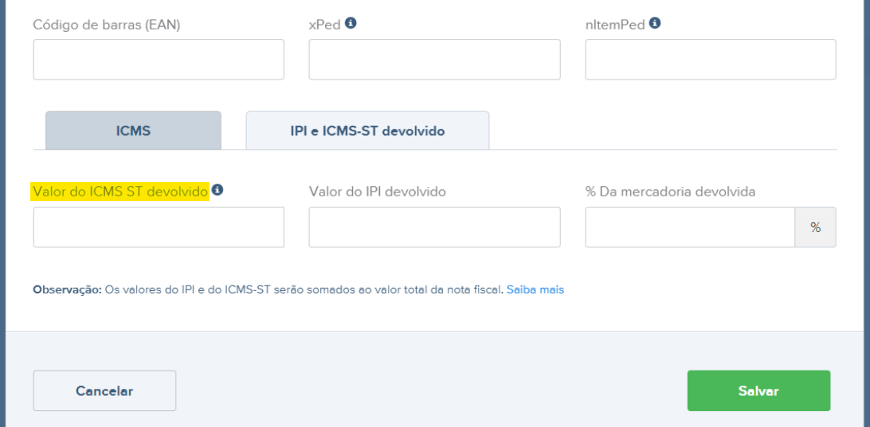870x427 pixels.
Task: Click the bold Observação text
Action: (67, 290)
